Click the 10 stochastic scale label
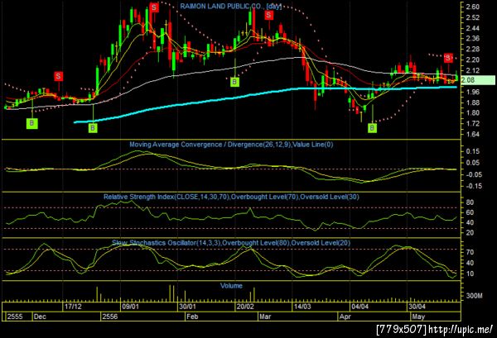 tap(470, 274)
